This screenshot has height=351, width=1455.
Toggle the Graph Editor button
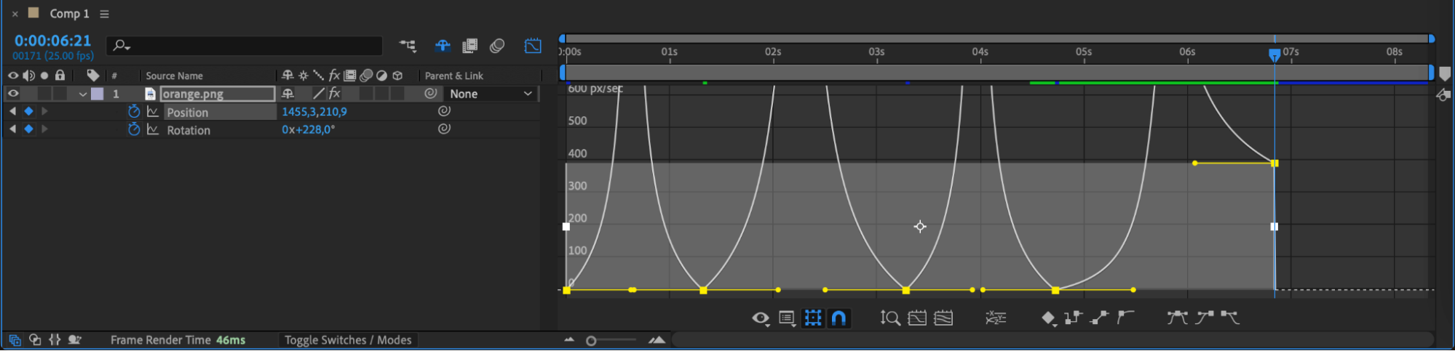[x=533, y=46]
